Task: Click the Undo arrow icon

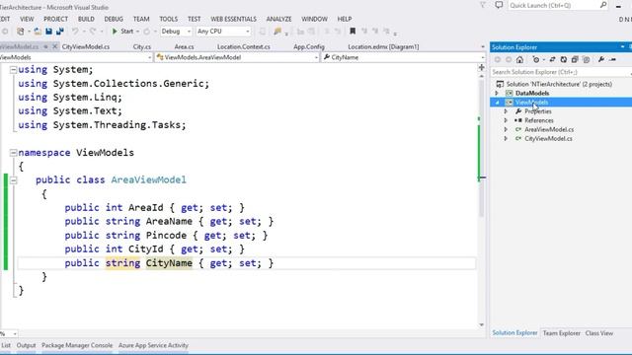Action: pos(75,31)
